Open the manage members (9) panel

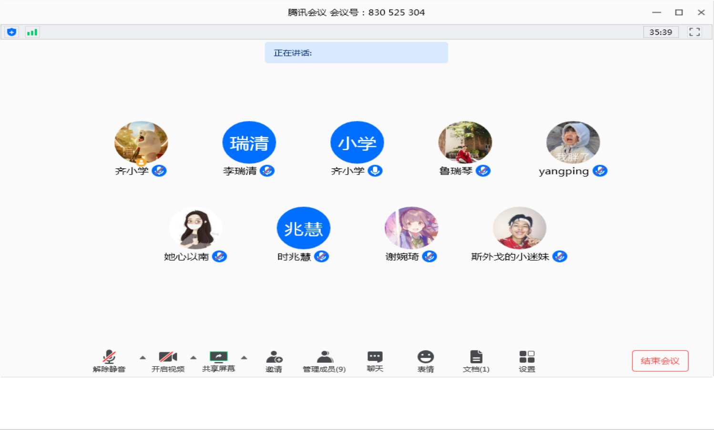point(324,361)
